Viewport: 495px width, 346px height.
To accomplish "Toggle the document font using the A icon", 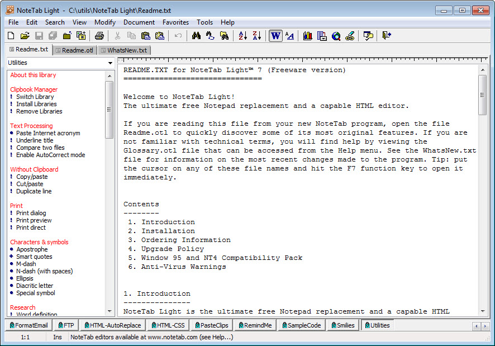I will (289, 36).
